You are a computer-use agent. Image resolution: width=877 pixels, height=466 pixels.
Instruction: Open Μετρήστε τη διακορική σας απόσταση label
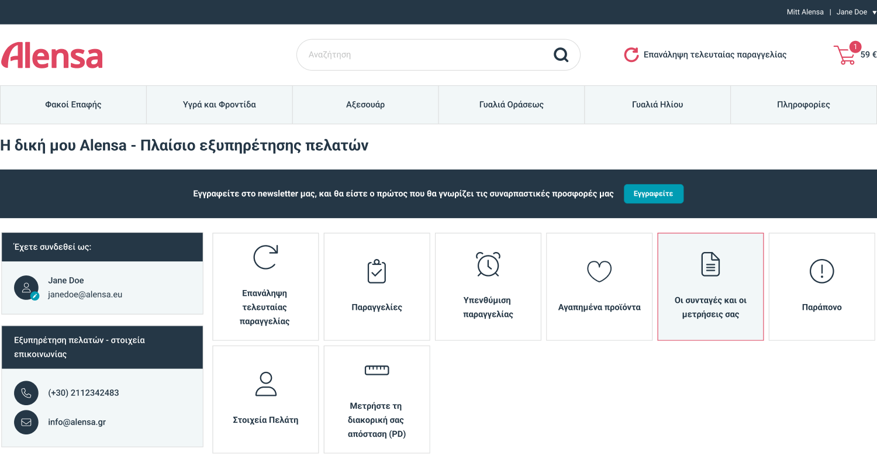coord(377,420)
